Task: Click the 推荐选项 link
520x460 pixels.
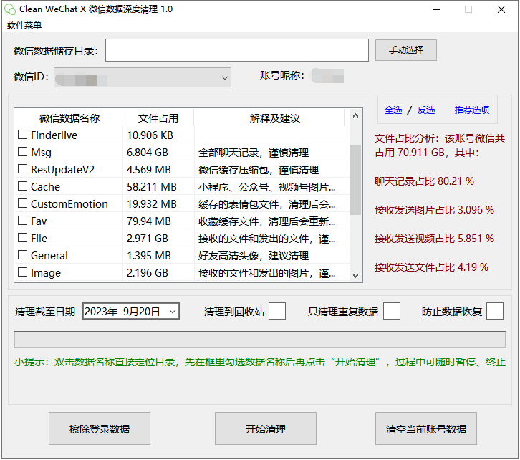Action: [x=471, y=110]
